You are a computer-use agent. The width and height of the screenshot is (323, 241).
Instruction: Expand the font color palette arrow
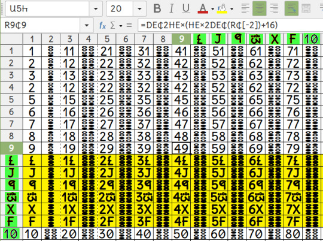212,9
